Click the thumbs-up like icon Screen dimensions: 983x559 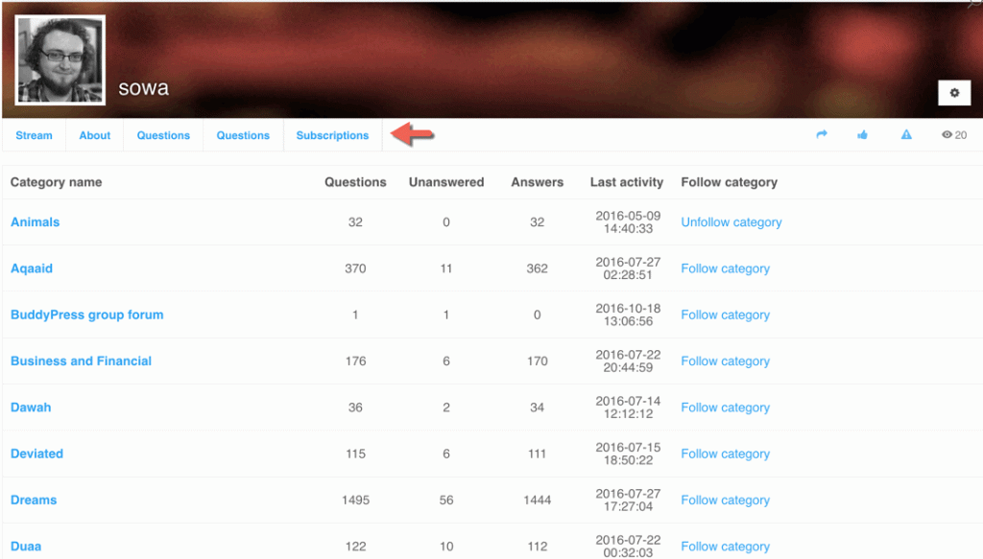863,135
